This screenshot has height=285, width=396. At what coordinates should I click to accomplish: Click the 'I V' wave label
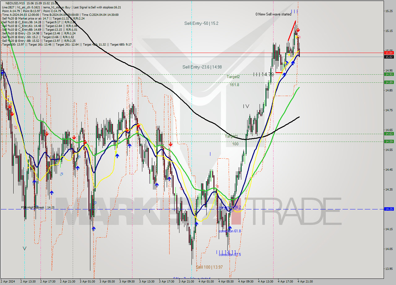(246, 106)
